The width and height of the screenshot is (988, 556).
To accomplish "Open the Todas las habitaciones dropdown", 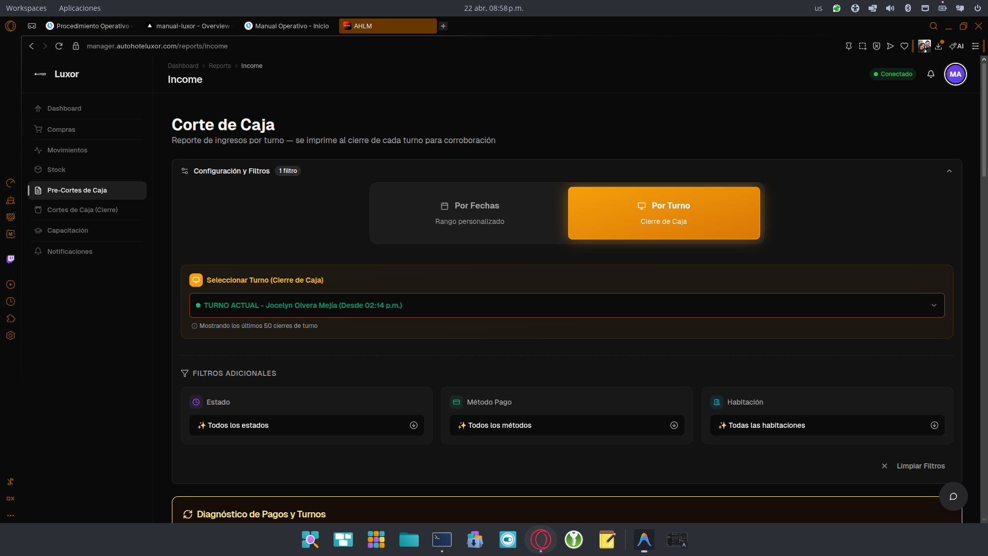I will (827, 425).
